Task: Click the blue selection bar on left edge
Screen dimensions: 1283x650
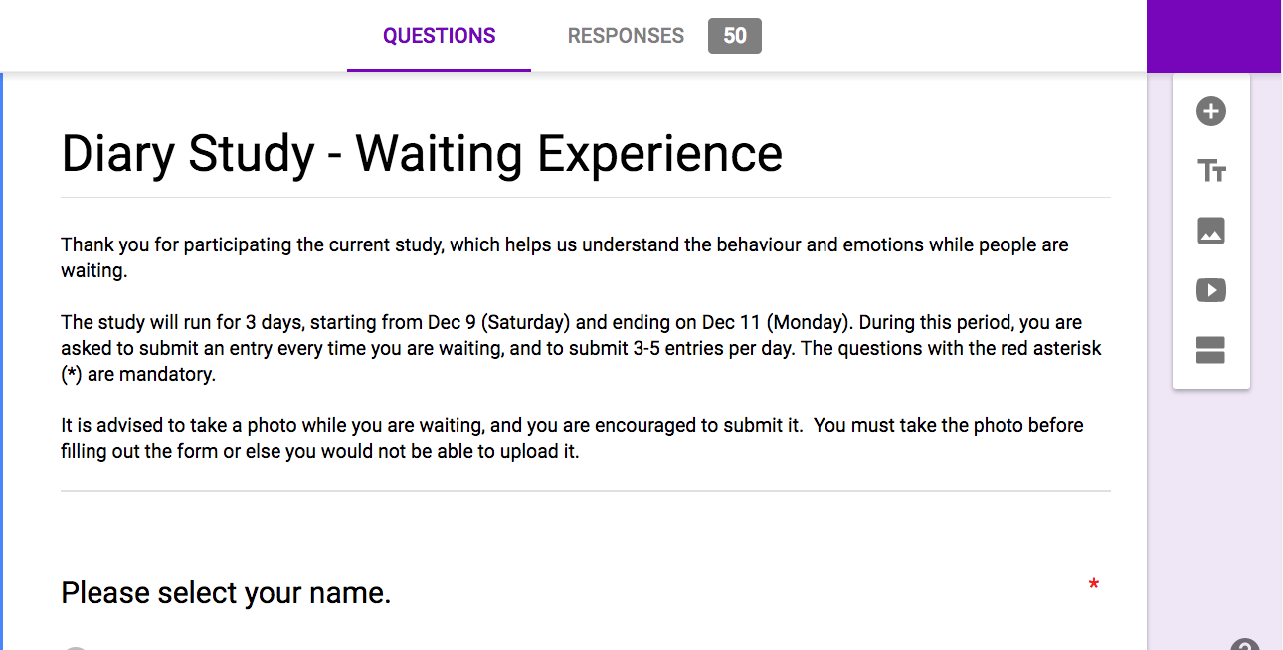Action: click(2, 358)
